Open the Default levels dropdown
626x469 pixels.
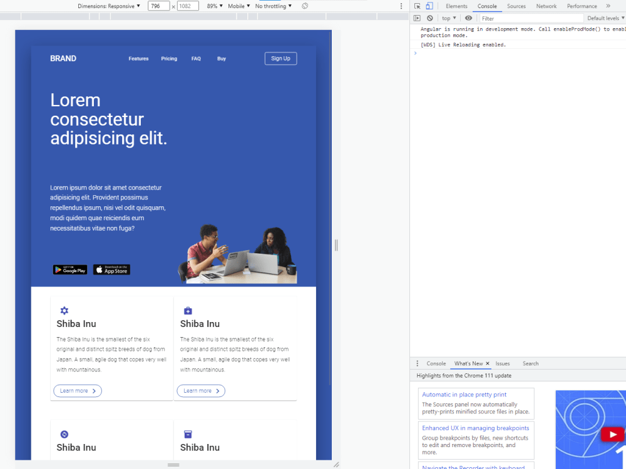click(x=602, y=18)
